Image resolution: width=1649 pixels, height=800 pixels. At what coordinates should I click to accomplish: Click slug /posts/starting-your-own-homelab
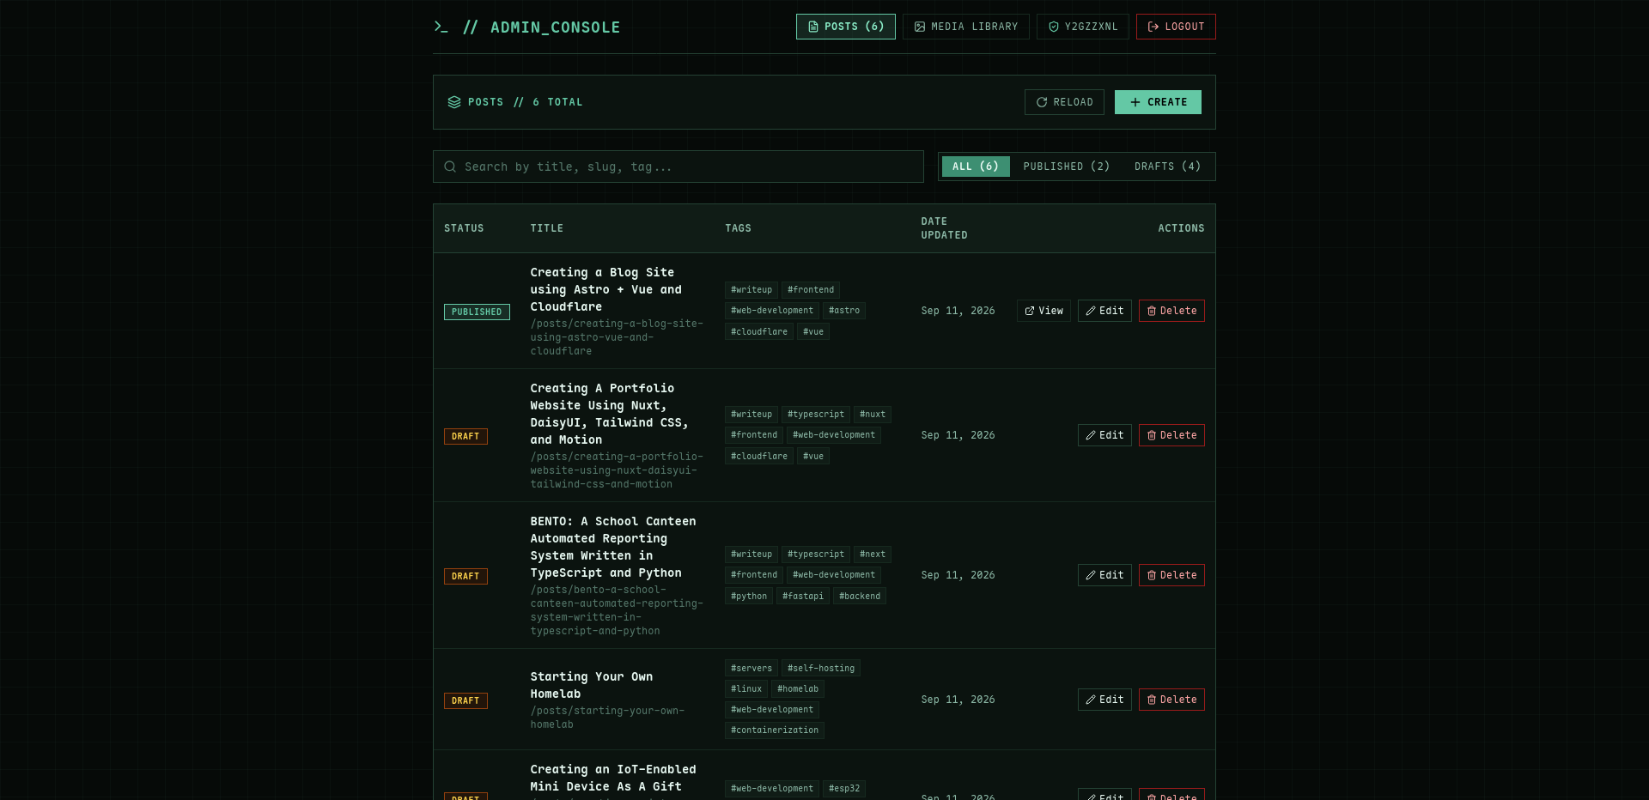[x=607, y=718]
